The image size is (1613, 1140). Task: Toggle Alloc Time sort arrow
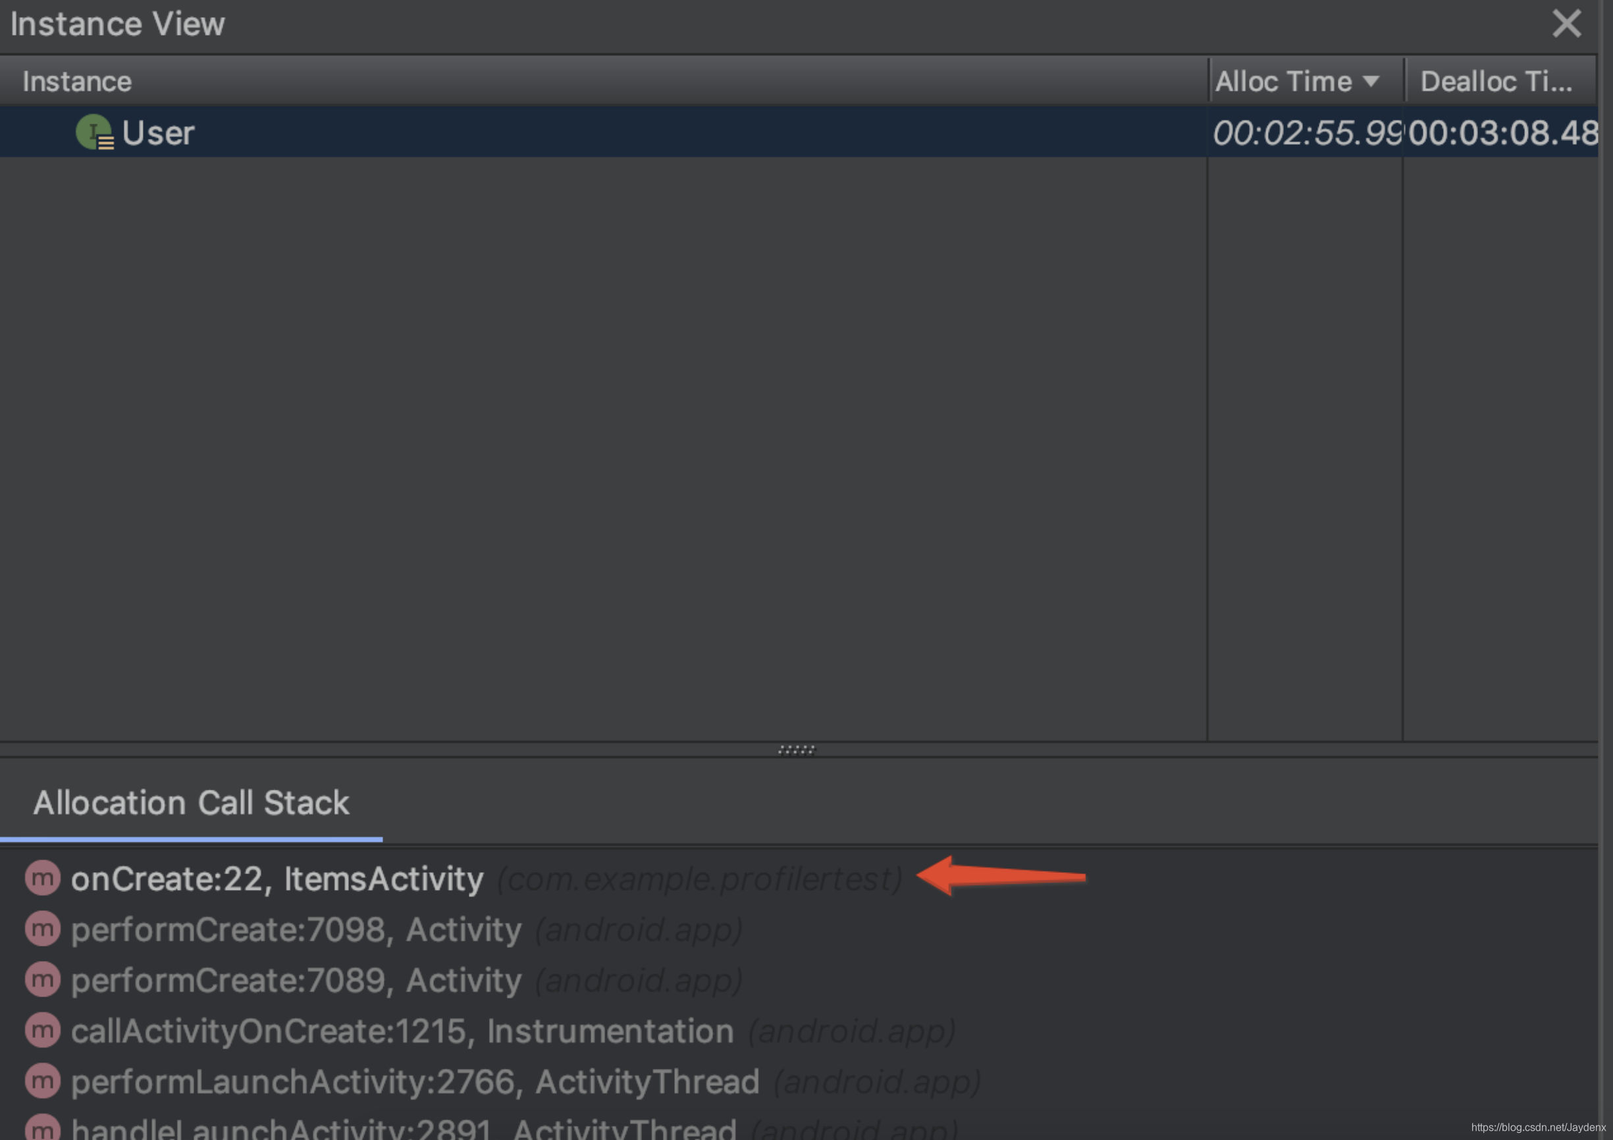point(1370,82)
